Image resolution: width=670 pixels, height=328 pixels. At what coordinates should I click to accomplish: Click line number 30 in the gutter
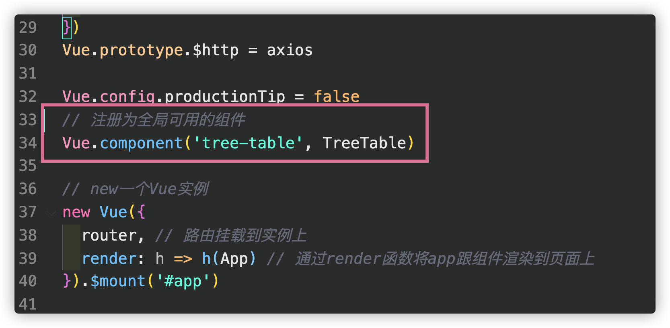pos(28,51)
